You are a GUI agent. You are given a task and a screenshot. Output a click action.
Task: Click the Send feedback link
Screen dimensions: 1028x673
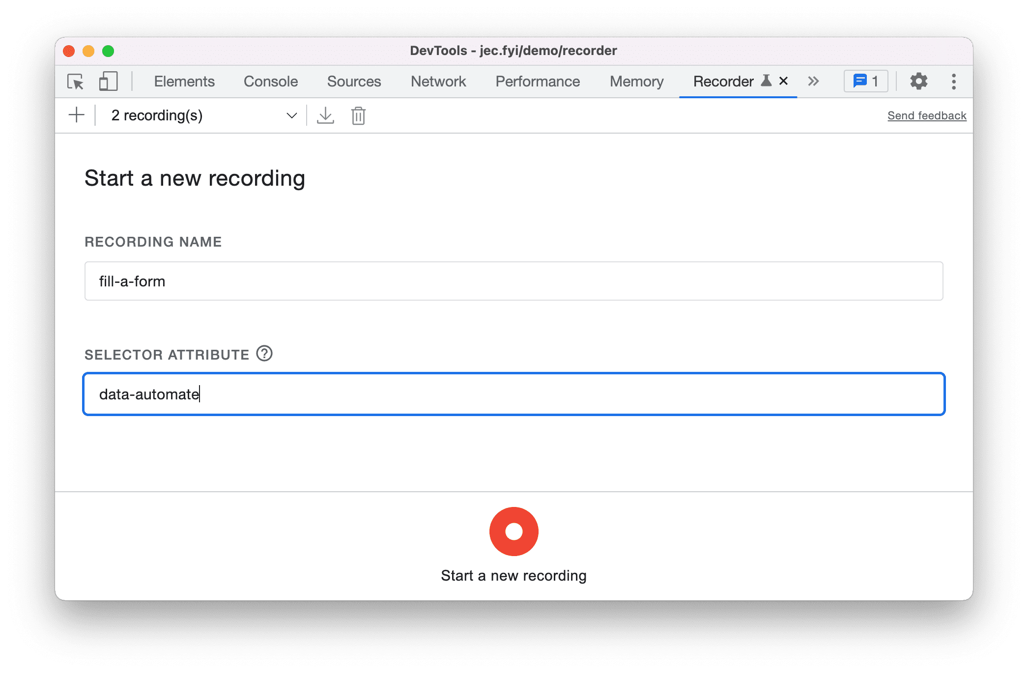point(926,115)
